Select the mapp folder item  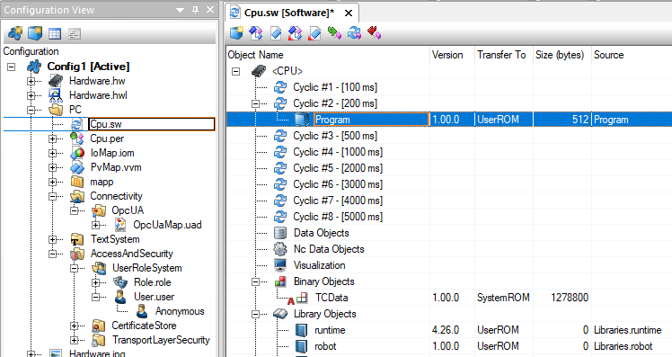click(102, 182)
